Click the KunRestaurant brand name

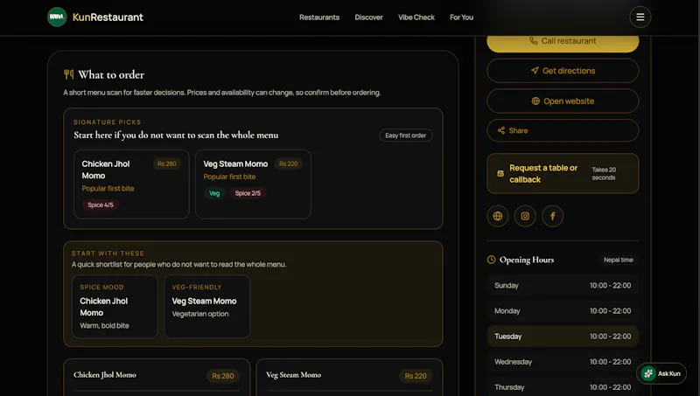108,17
